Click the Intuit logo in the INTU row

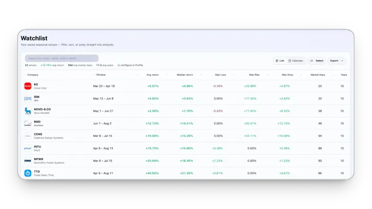[28, 148]
